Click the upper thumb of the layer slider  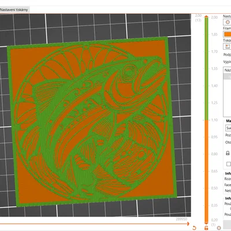pyautogui.click(x=206, y=17)
